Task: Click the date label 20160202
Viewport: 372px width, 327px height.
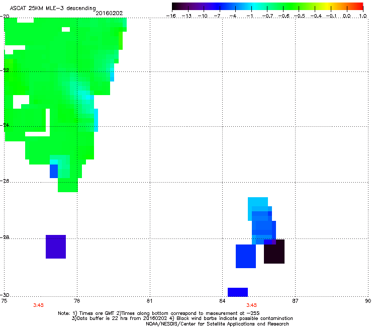Action: (109, 13)
